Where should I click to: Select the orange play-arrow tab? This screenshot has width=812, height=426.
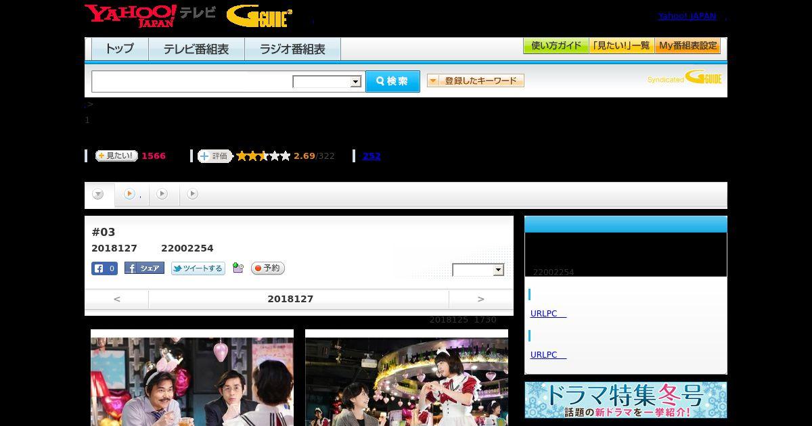coord(129,194)
